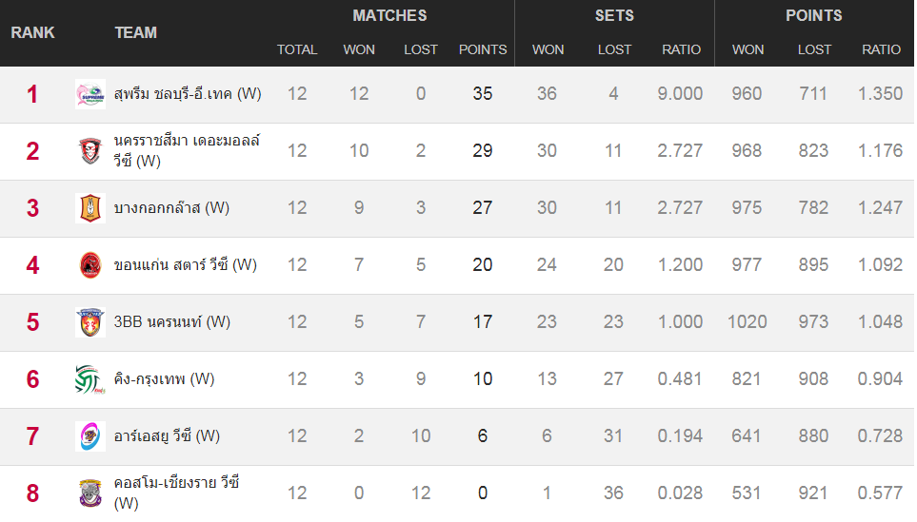
Task: Click the sets RATIO column header
Action: point(681,49)
